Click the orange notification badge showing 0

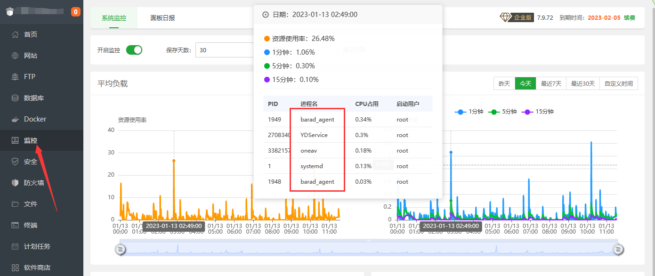click(x=76, y=12)
